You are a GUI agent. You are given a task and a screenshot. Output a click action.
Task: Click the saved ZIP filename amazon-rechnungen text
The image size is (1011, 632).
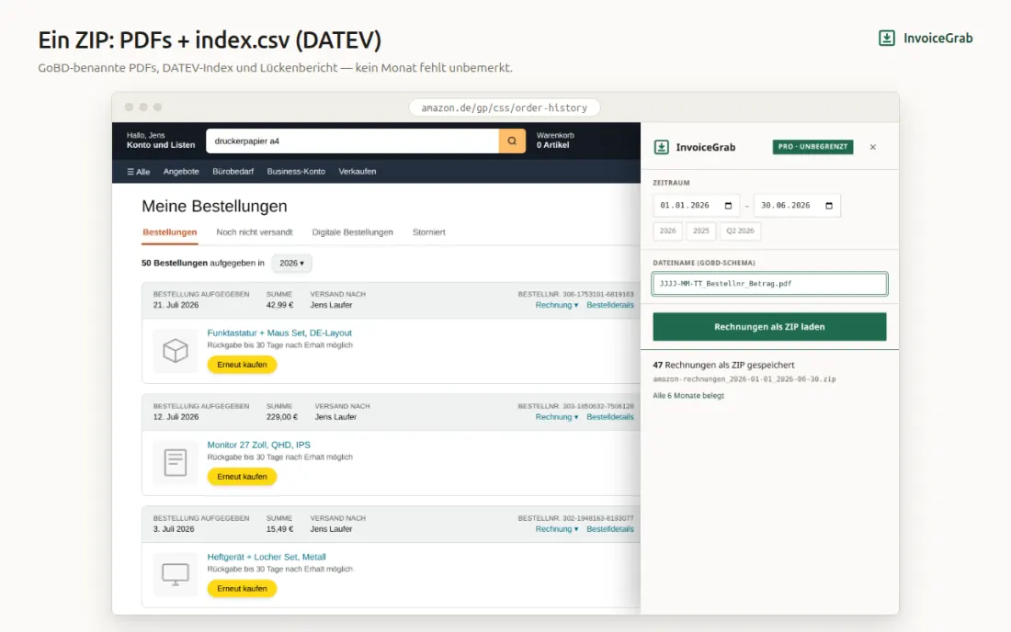[744, 379]
